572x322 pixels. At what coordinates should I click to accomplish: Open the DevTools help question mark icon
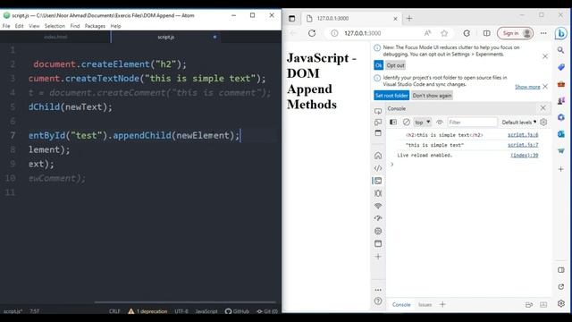coord(378,301)
